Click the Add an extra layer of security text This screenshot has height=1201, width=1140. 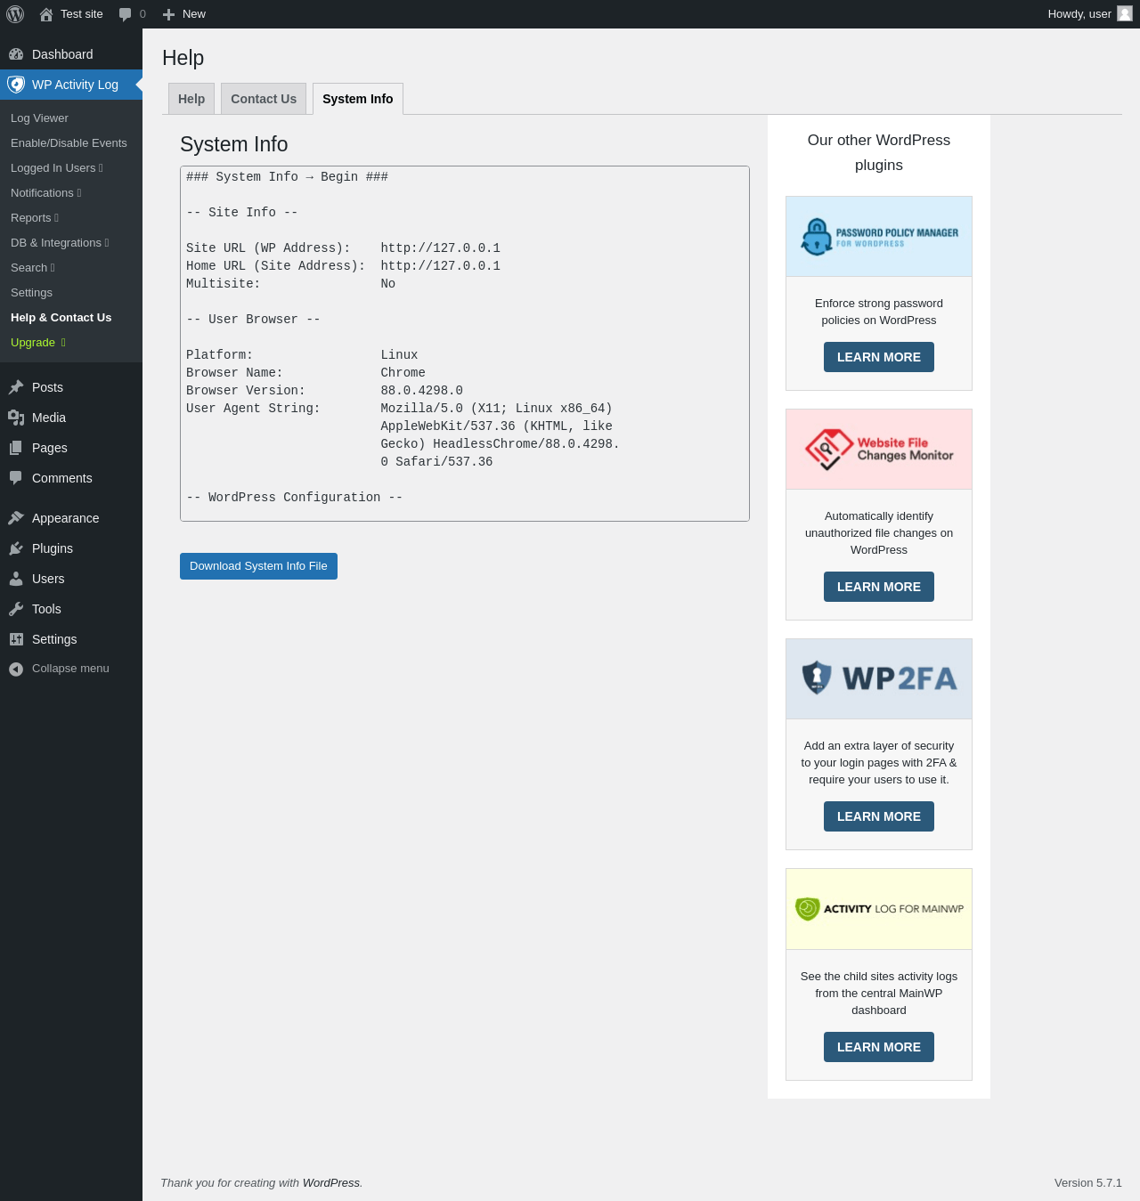[x=879, y=763]
